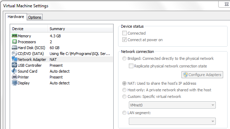Click the Hard Disk (SCSI) drive icon
Viewport: 230px width, 129px height.
(x=15, y=48)
